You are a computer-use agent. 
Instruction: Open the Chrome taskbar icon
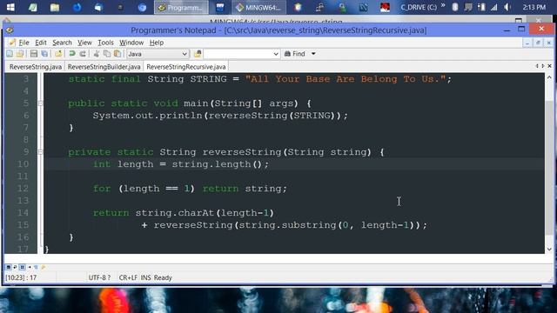pos(142,7)
